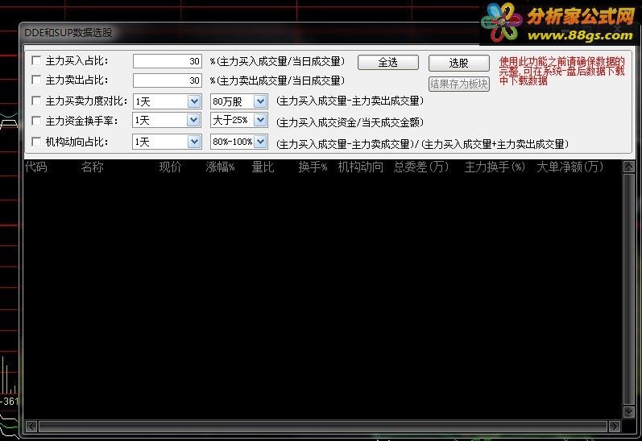Click the horizontal scrollbar track
This screenshot has height=441, width=642.
coord(323,427)
